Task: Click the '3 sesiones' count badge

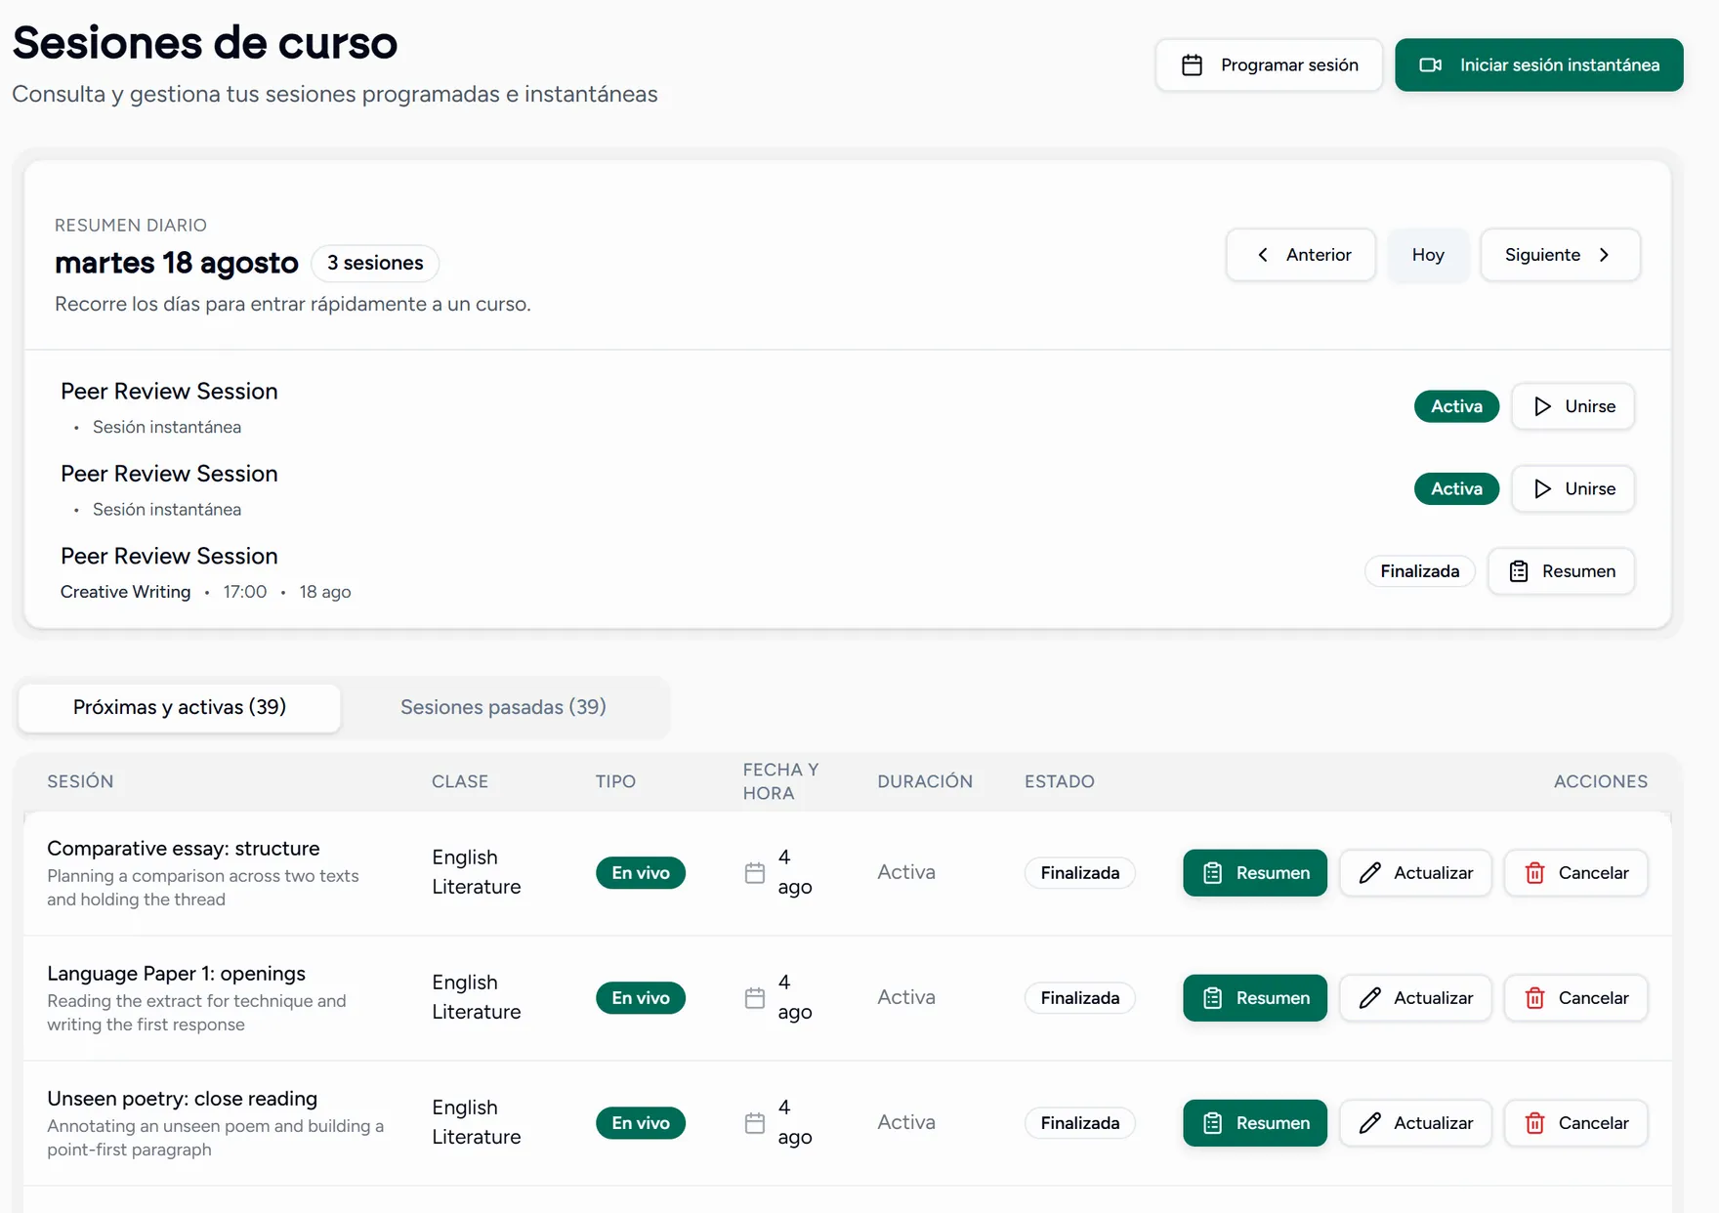Action: (375, 263)
